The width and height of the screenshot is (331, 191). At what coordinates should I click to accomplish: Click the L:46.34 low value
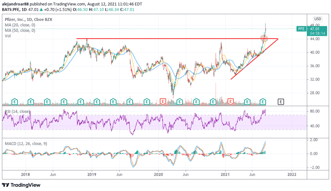point(112,9)
